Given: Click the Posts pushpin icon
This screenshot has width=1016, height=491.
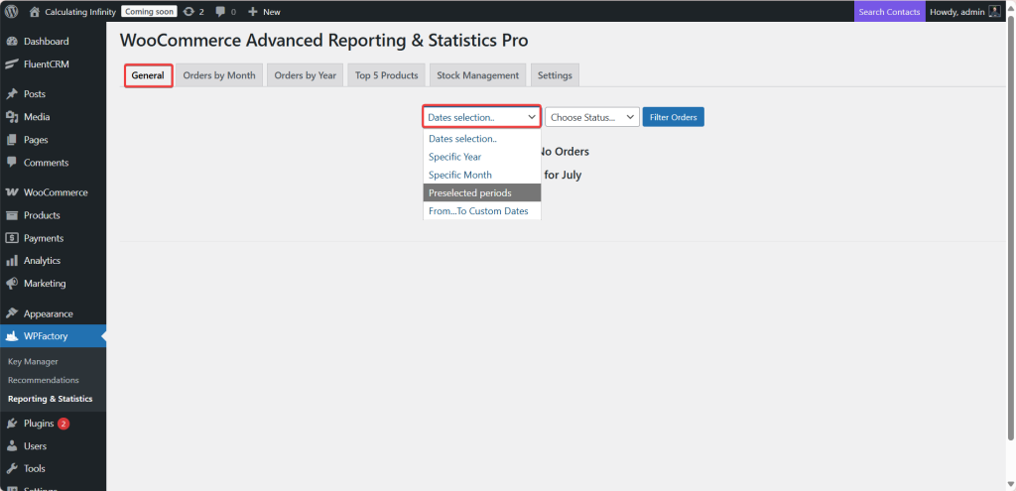Looking at the screenshot, I should click(12, 94).
